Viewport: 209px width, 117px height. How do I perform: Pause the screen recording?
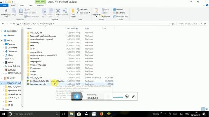pyautogui.click(x=77, y=97)
